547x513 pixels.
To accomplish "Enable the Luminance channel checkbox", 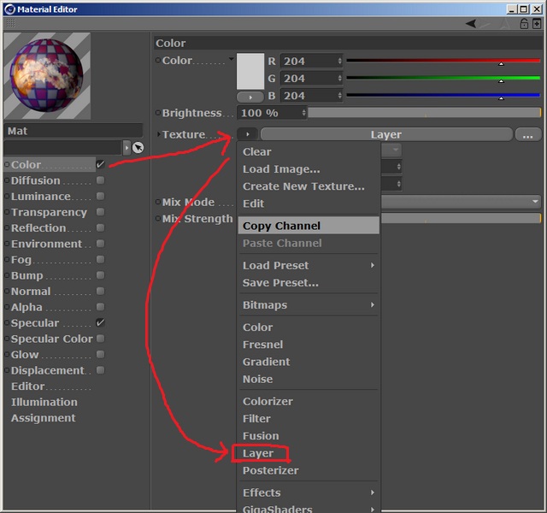I will point(101,196).
